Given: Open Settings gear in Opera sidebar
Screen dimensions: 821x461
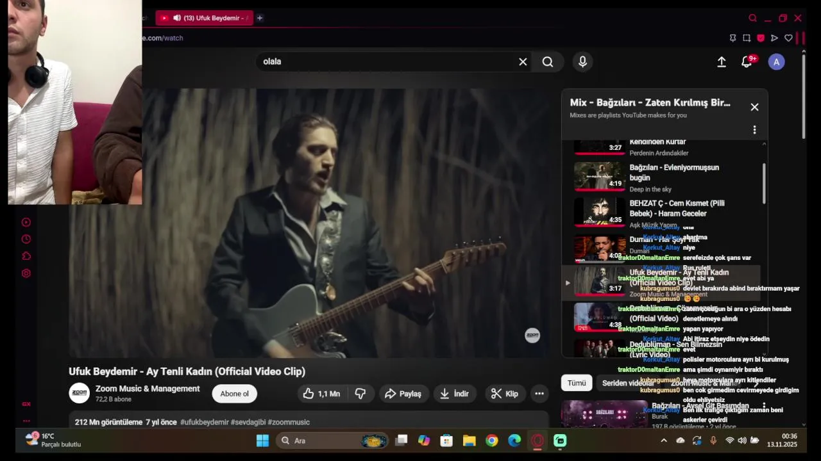Looking at the screenshot, I should (26, 273).
